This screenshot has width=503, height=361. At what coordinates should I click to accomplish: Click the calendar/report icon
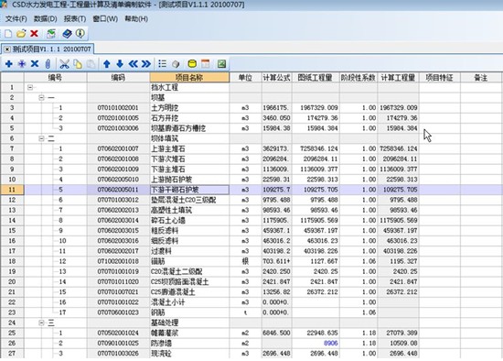(205, 64)
